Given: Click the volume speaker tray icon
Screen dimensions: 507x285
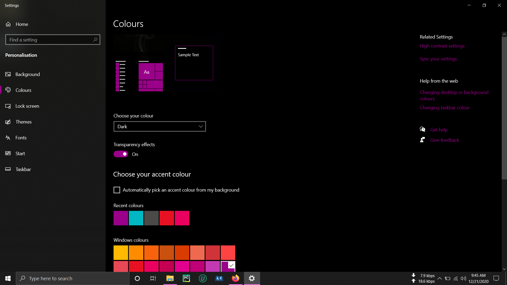Looking at the screenshot, I should (463, 278).
